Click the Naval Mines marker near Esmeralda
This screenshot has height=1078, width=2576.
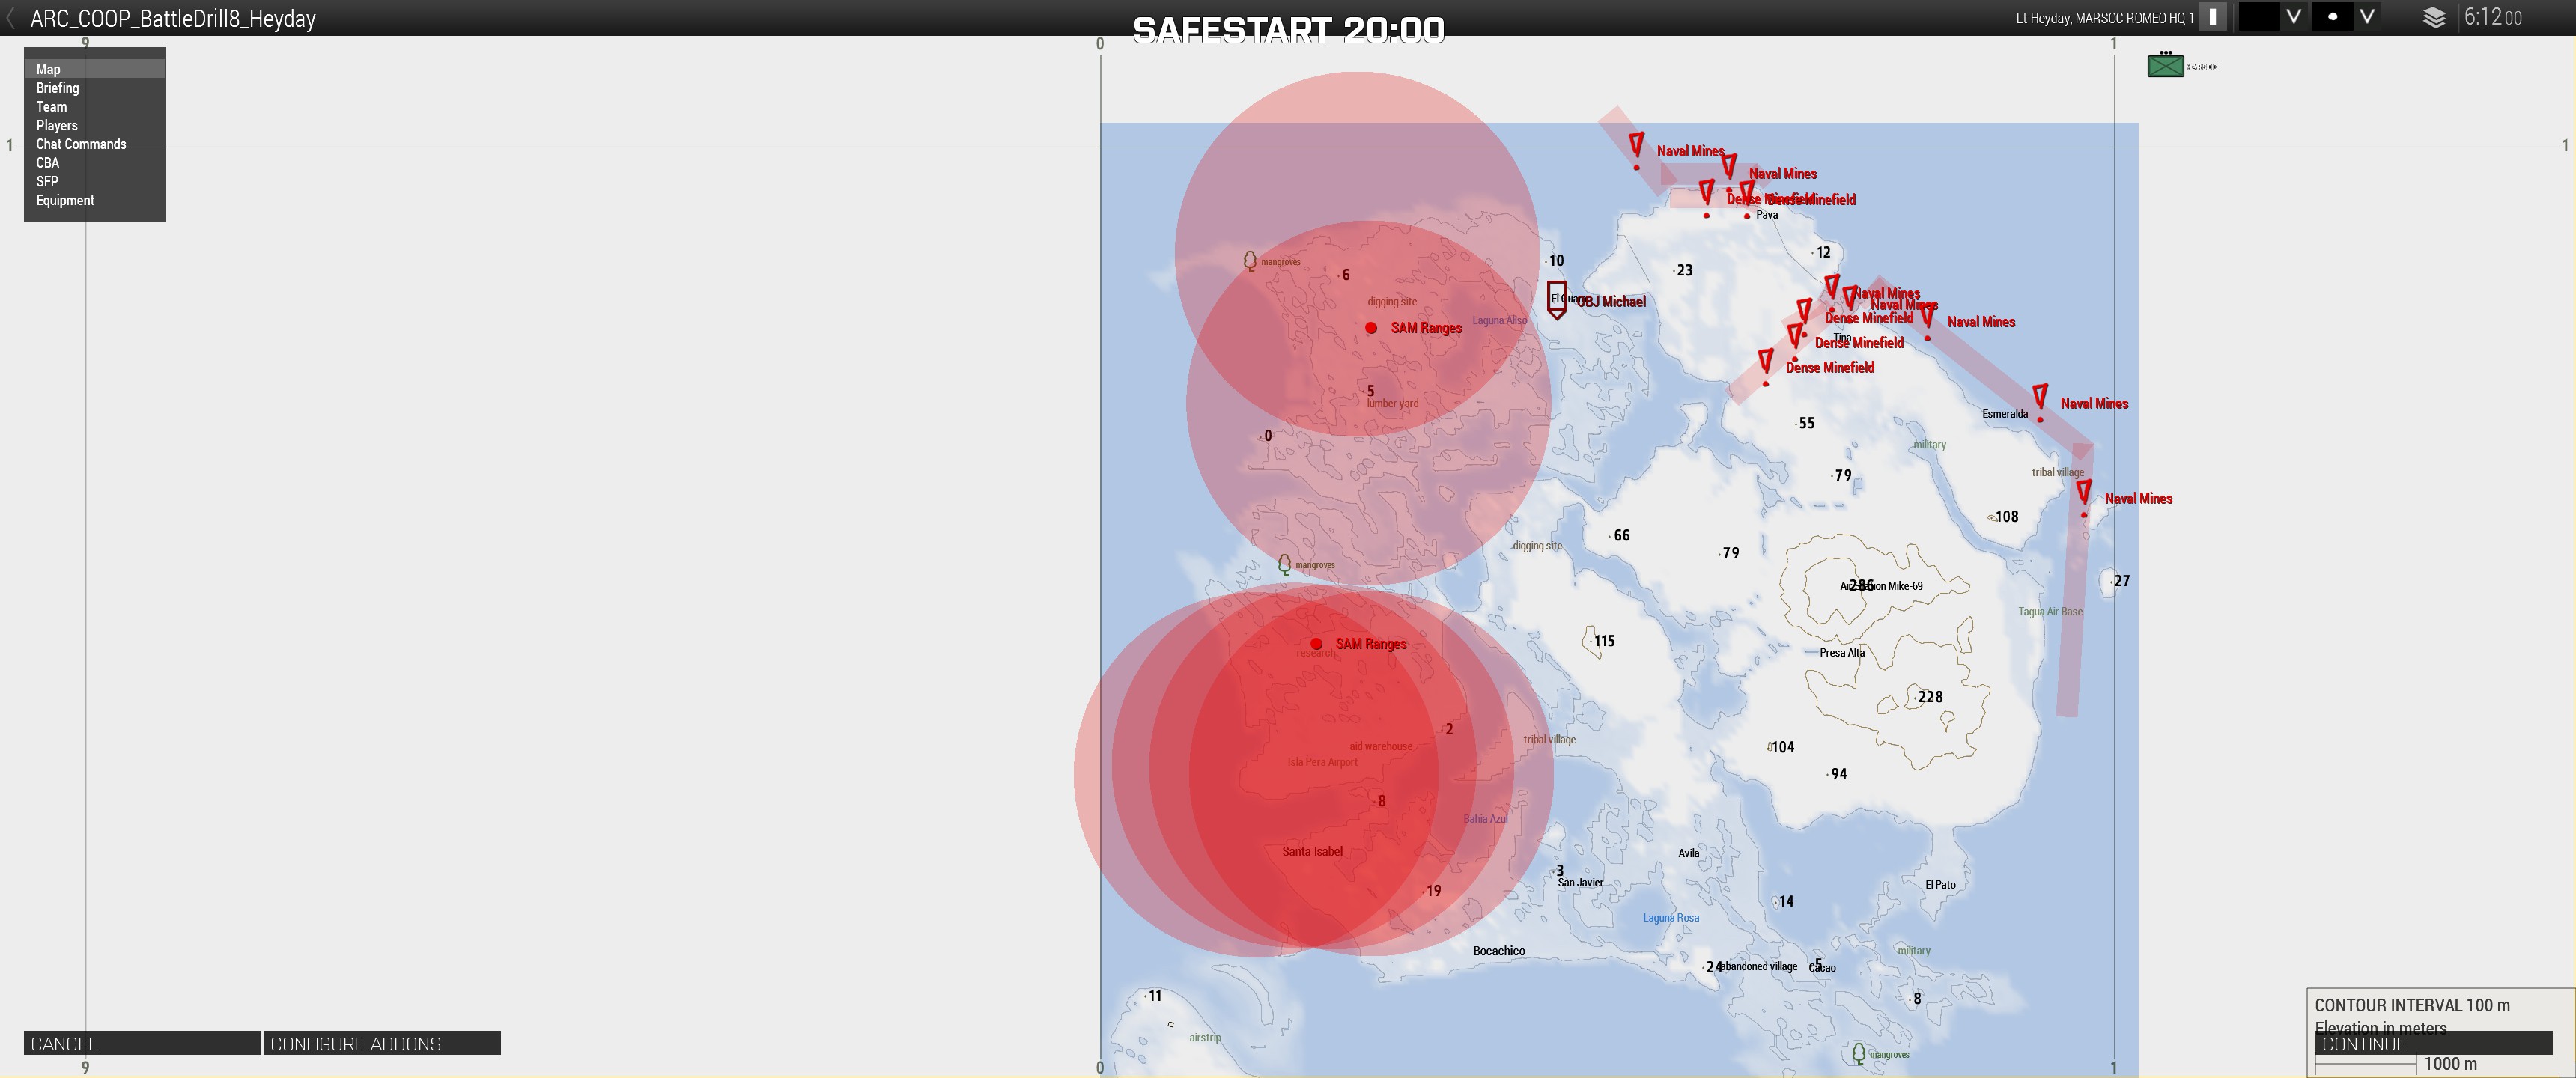(x=2040, y=399)
